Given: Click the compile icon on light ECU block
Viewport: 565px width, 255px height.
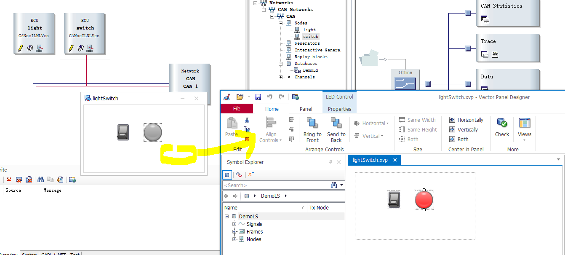Looking at the screenshot, I should coord(30,48).
